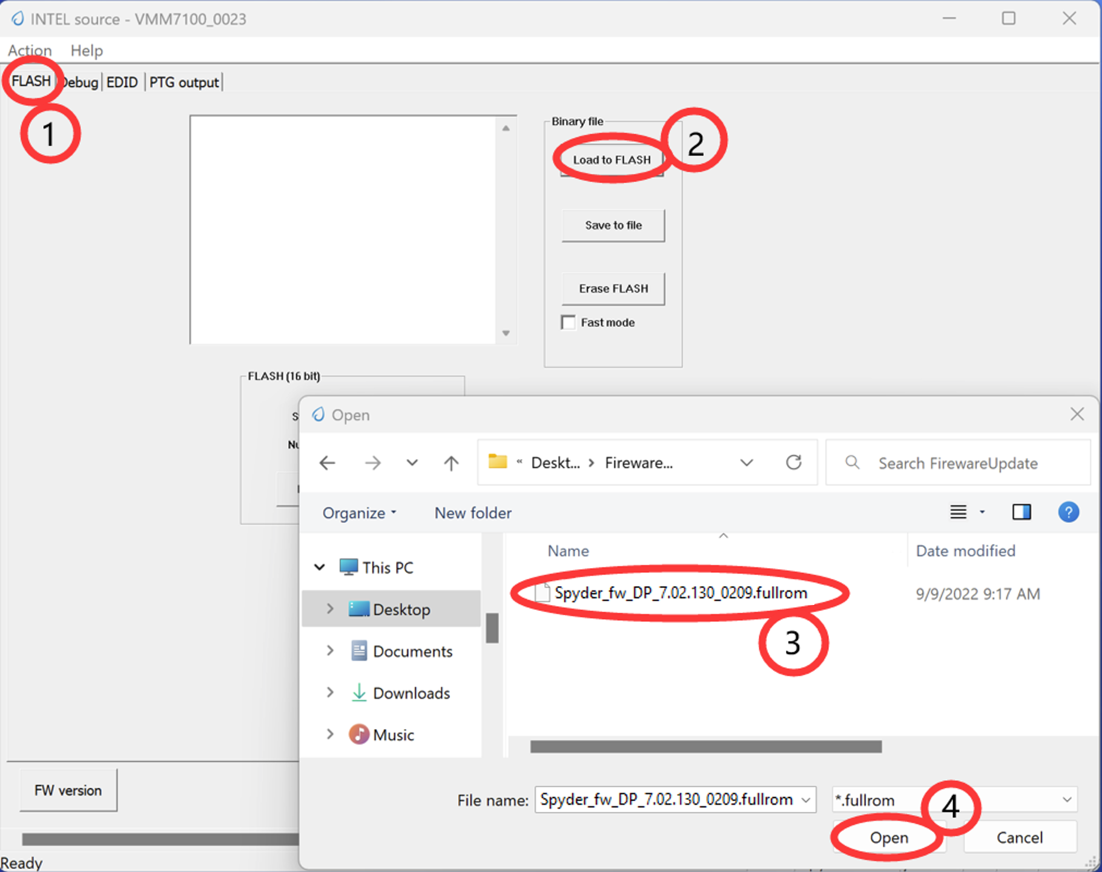Click the list view layout icon
Screen dimensions: 1102x872
click(x=957, y=512)
